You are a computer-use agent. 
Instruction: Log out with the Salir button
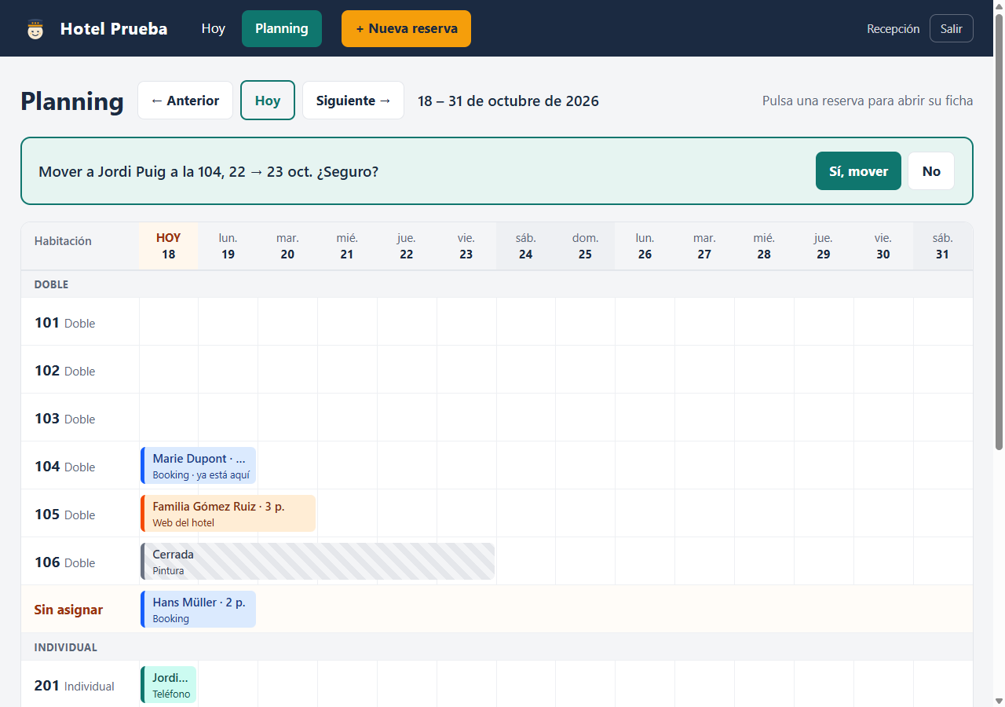coord(952,28)
